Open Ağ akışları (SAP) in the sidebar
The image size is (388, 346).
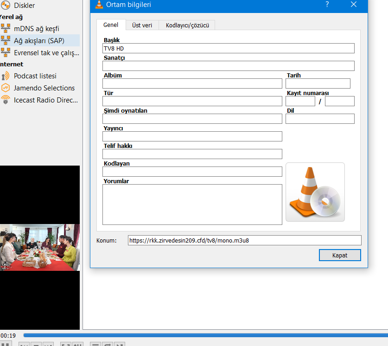click(x=39, y=40)
